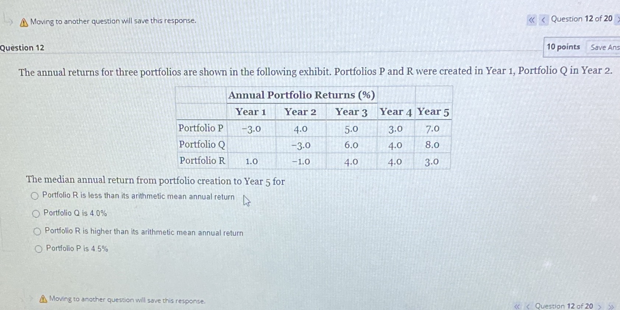
Task: Navigate to the first question using the double-left arrow
Action: pos(531,20)
